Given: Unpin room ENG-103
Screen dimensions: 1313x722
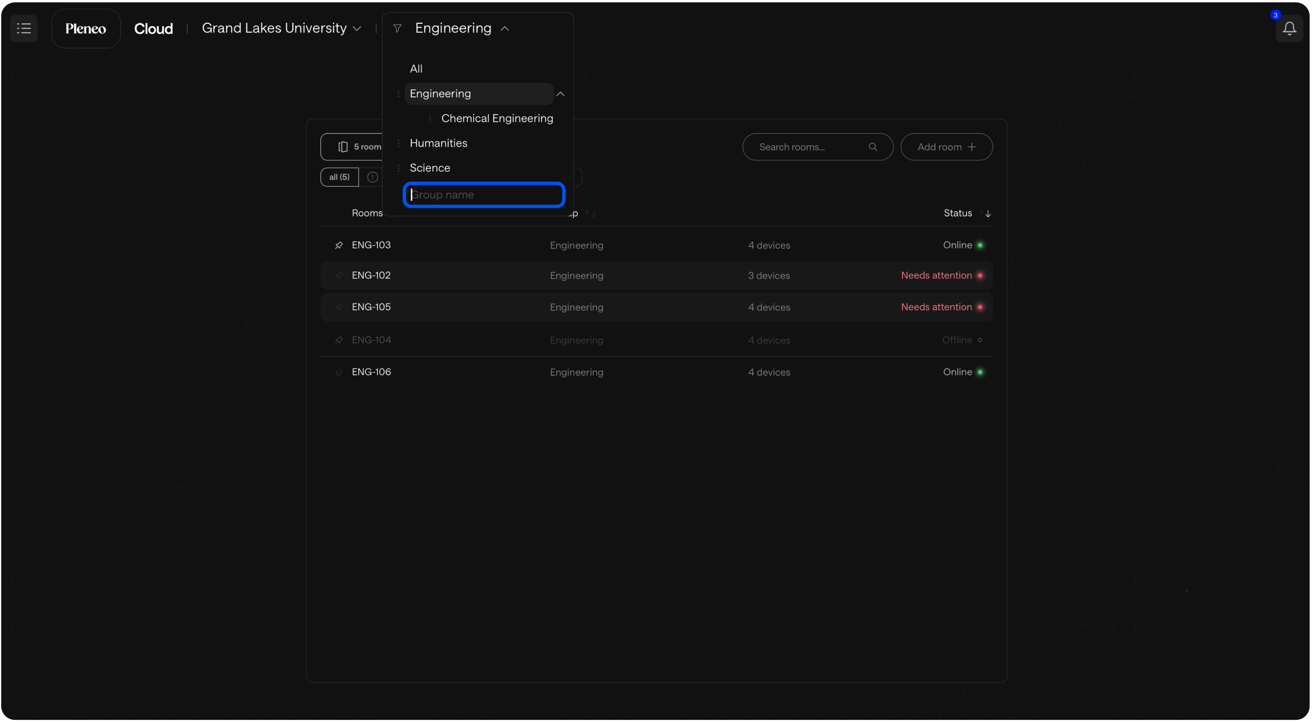Looking at the screenshot, I should point(339,245).
